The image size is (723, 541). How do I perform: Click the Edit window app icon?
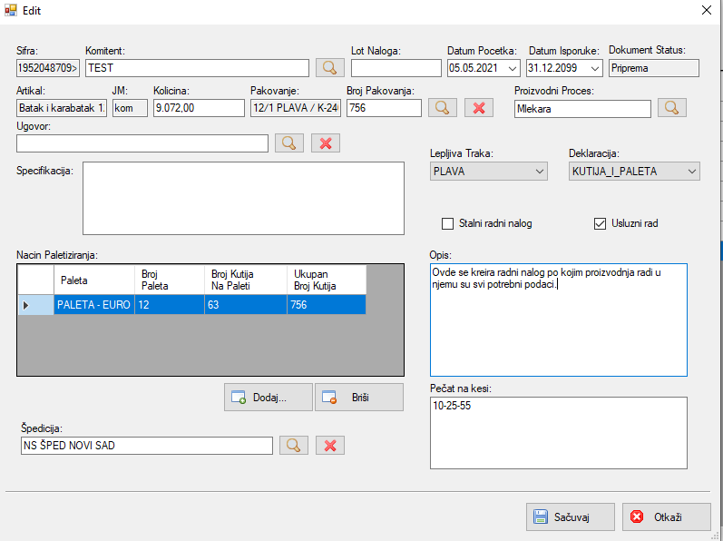11,10
